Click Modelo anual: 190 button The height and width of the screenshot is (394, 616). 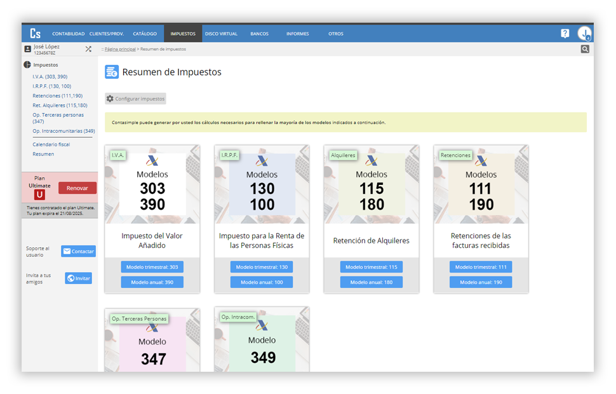pyautogui.click(x=481, y=282)
